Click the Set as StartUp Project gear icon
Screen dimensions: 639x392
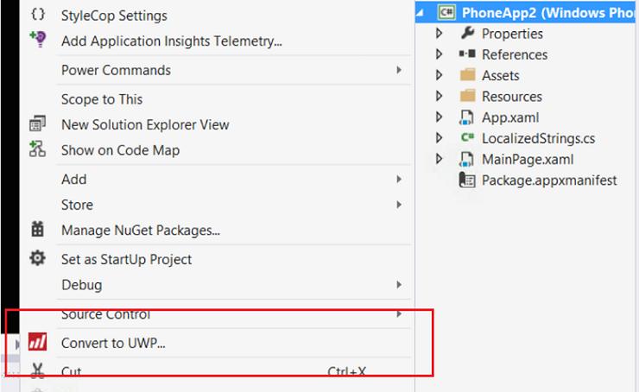click(x=37, y=258)
